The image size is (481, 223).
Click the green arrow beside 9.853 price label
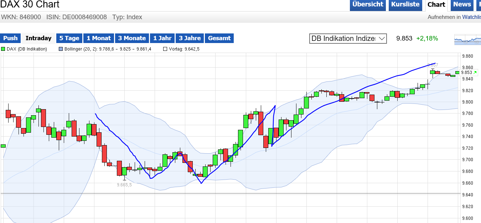pos(475,73)
